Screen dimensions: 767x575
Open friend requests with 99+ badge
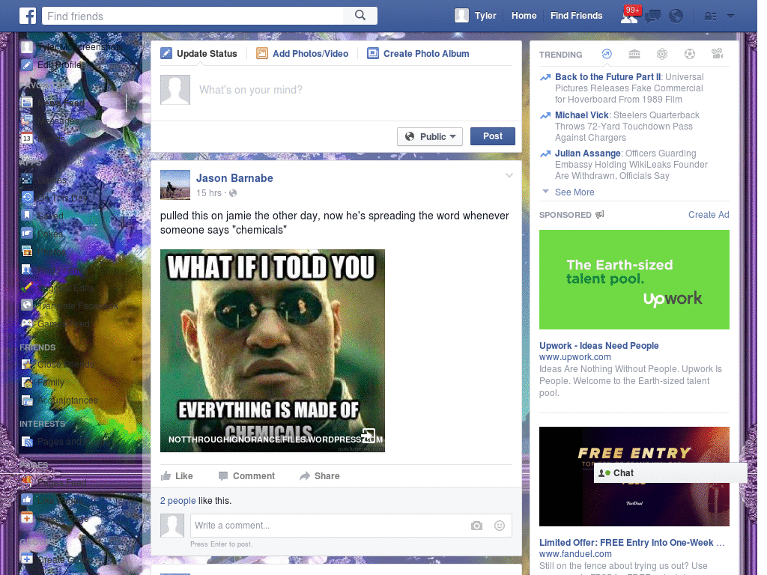(630, 16)
